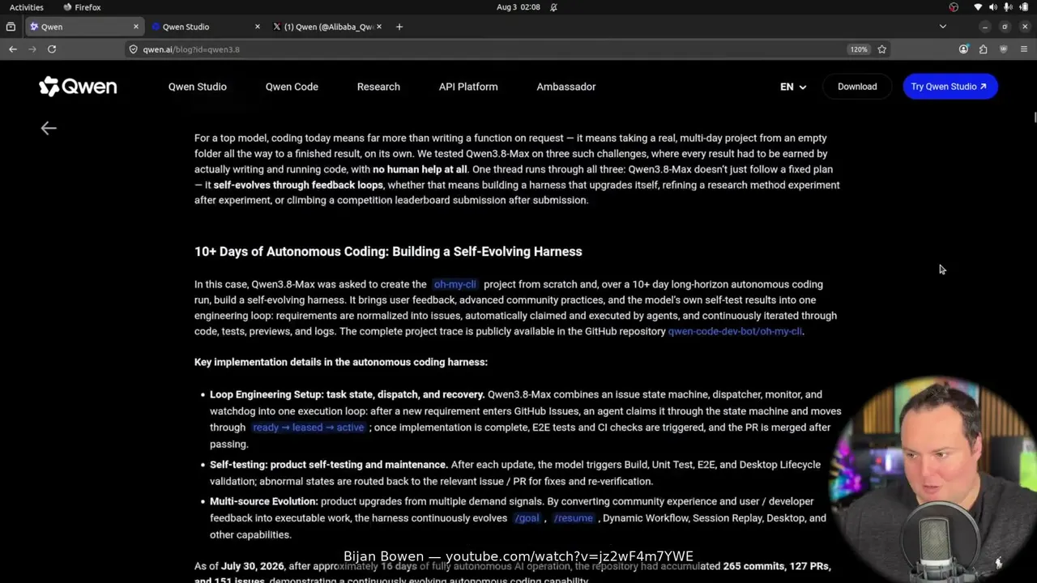
Task: Close the Qwen Studio tab
Action: coord(258,27)
